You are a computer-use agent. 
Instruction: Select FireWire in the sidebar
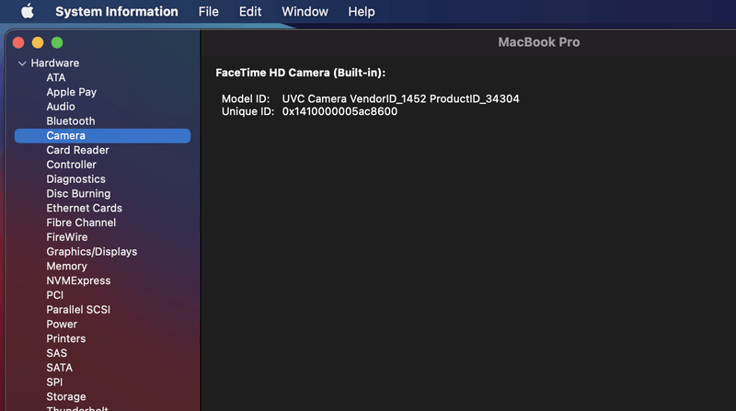click(x=66, y=237)
